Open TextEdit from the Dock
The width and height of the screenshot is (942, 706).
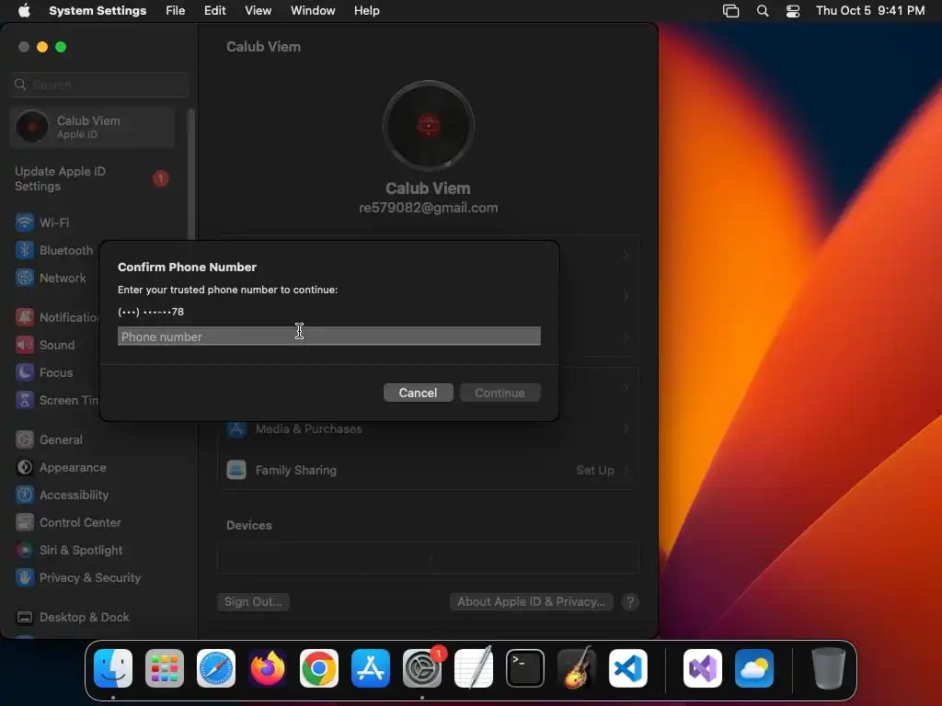474,668
